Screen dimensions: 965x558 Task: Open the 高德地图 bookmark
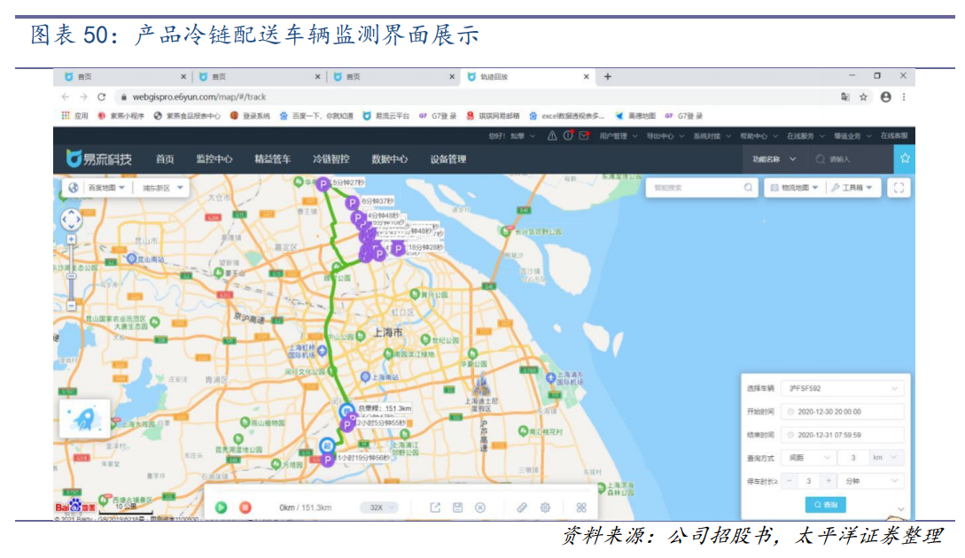635,116
